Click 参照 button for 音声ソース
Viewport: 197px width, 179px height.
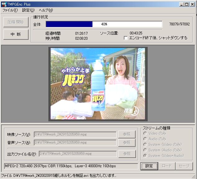(127, 143)
